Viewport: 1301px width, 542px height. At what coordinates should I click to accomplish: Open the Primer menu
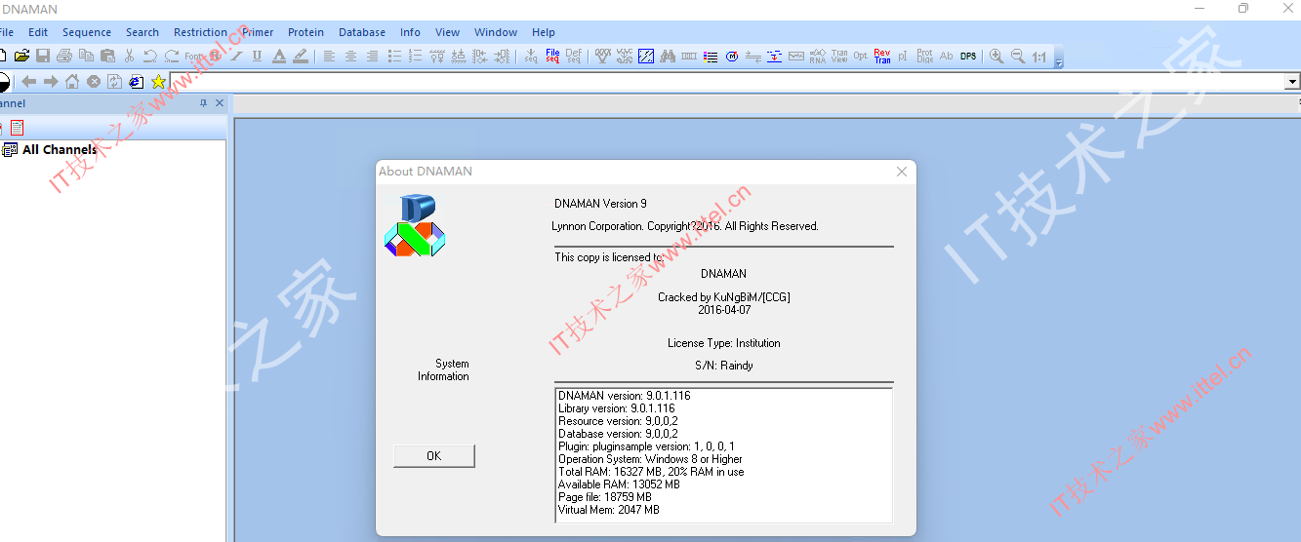coord(259,32)
